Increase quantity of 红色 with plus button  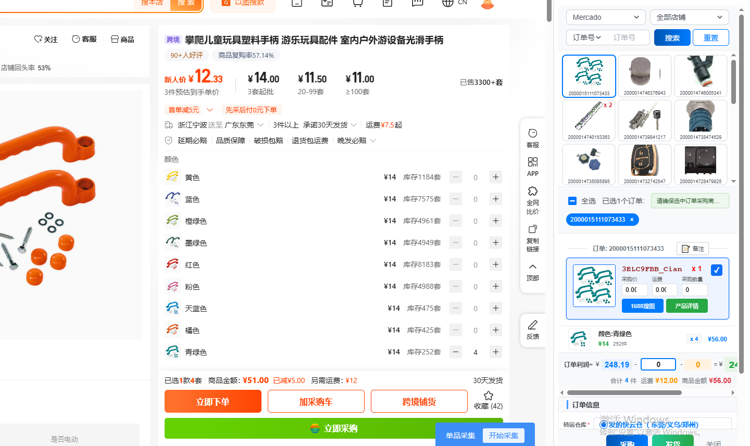click(x=496, y=265)
